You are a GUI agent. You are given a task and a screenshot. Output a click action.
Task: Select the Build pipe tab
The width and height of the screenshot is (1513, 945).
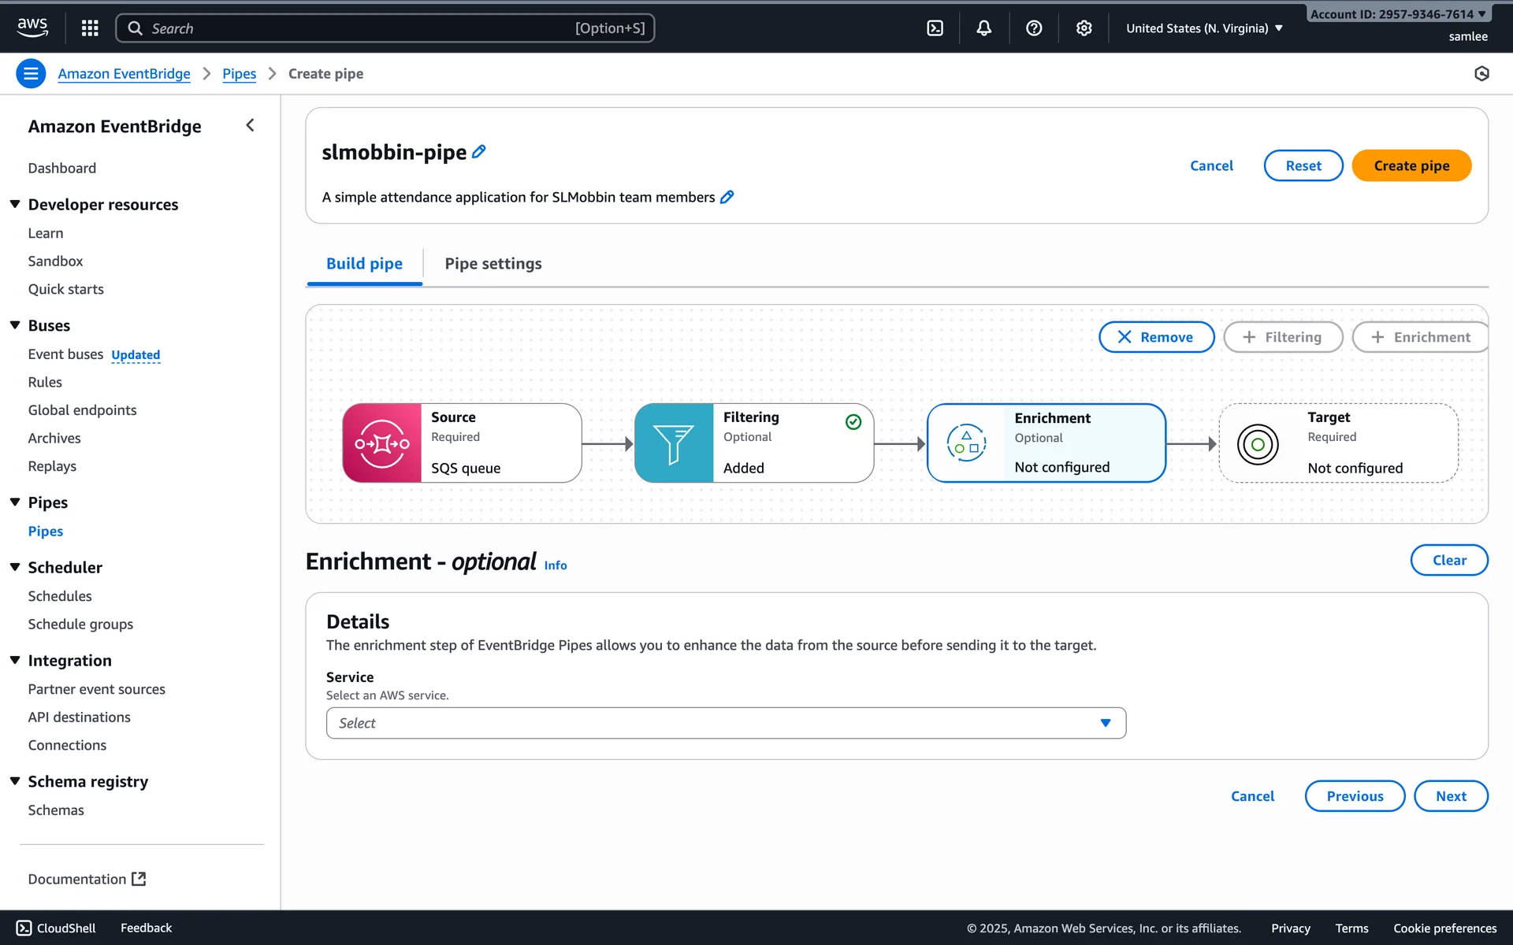click(364, 264)
